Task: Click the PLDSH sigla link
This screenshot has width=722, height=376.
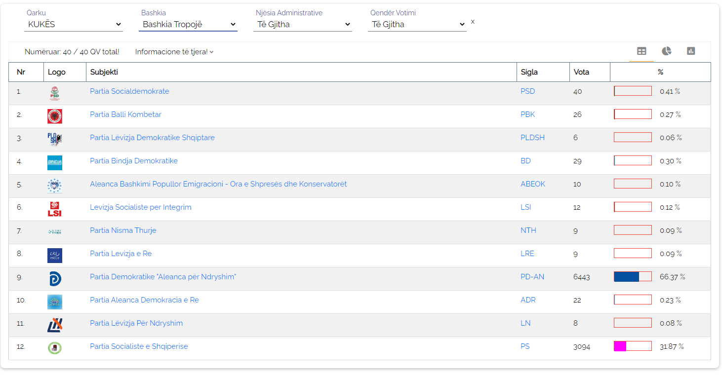Action: click(532, 138)
